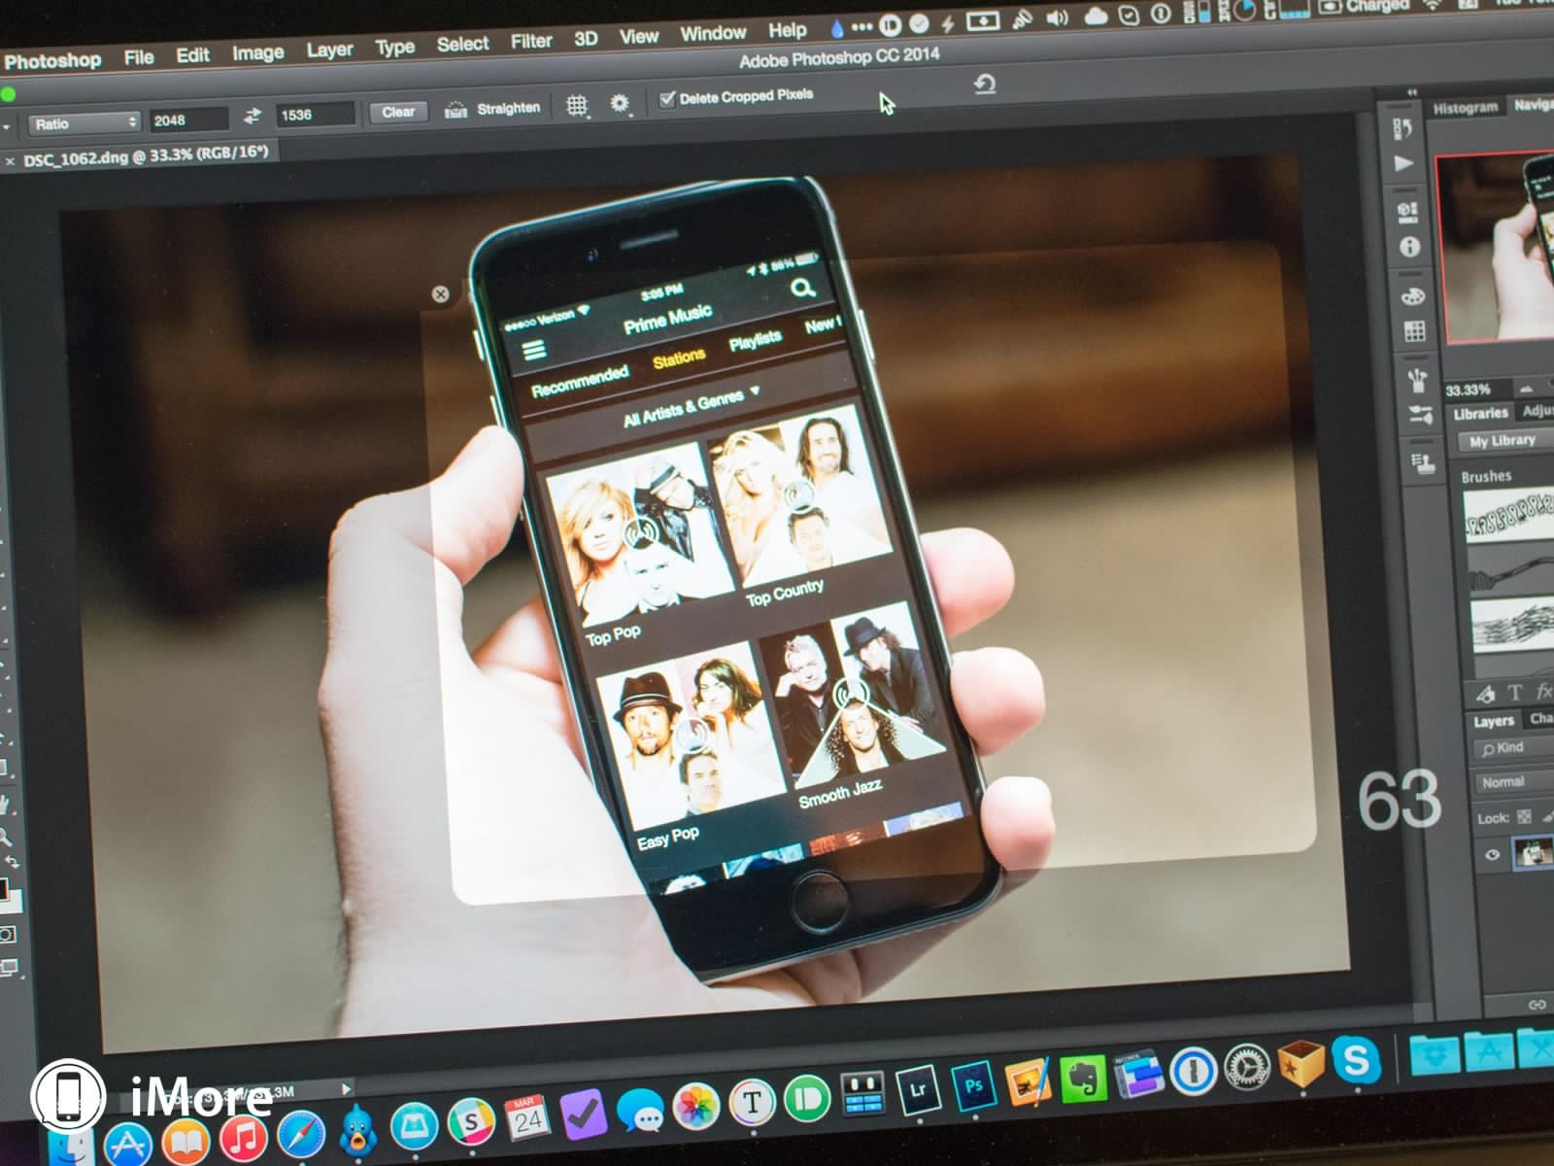Click the Clear button
This screenshot has width=1554, height=1166.
pos(398,113)
